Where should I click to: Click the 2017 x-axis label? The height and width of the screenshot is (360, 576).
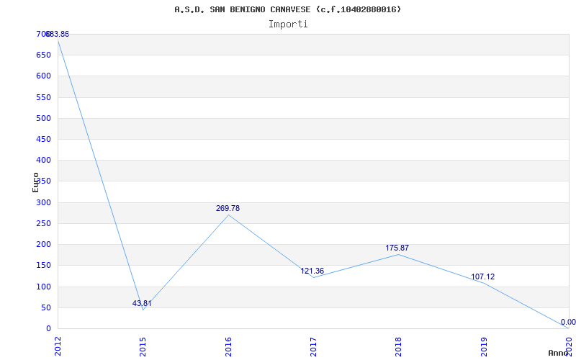[x=313, y=346]
